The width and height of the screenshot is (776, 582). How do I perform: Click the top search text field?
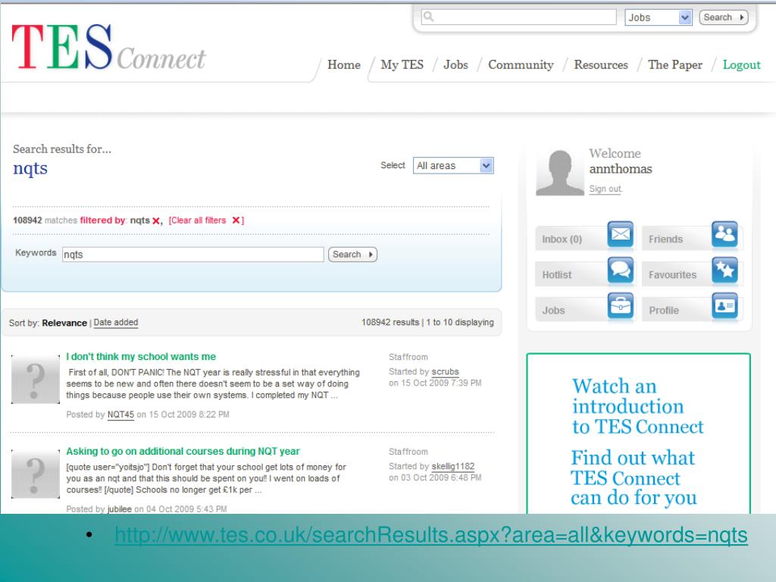pyautogui.click(x=518, y=17)
